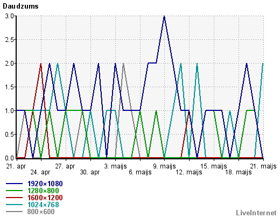Click the 1920×1080 legend label

pos(45,184)
